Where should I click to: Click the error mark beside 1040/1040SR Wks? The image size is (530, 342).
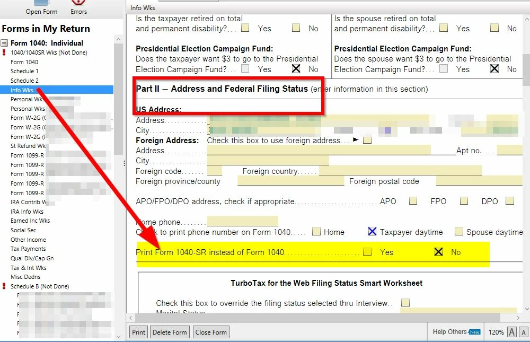[x=4, y=52]
